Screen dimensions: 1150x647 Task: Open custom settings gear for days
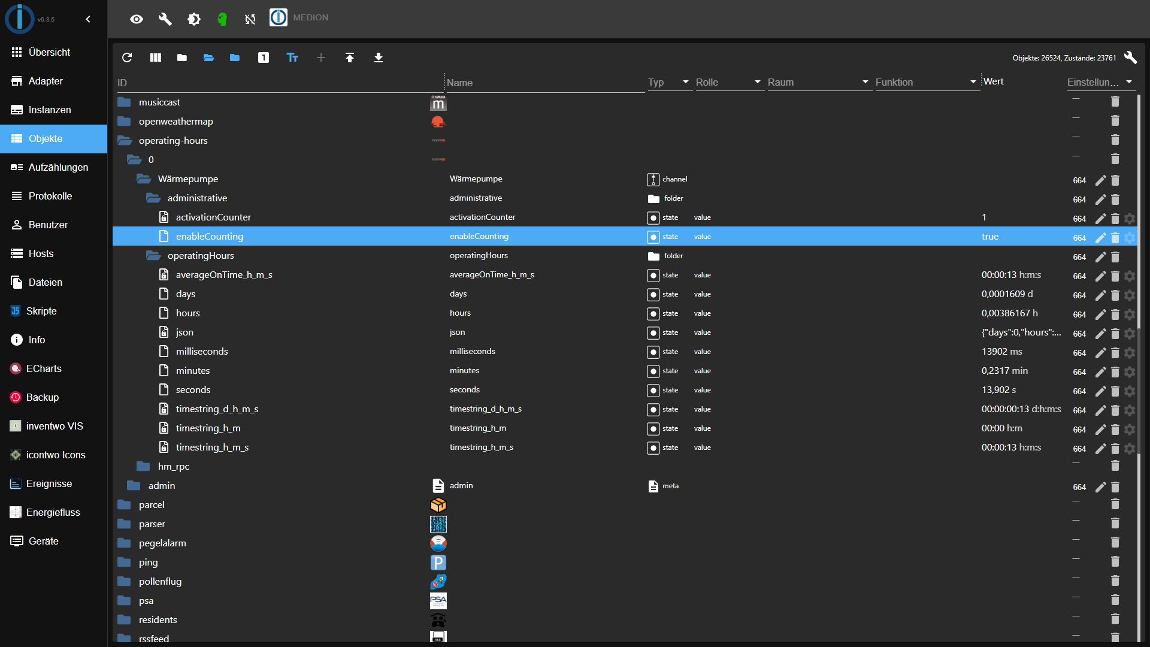pos(1130,295)
